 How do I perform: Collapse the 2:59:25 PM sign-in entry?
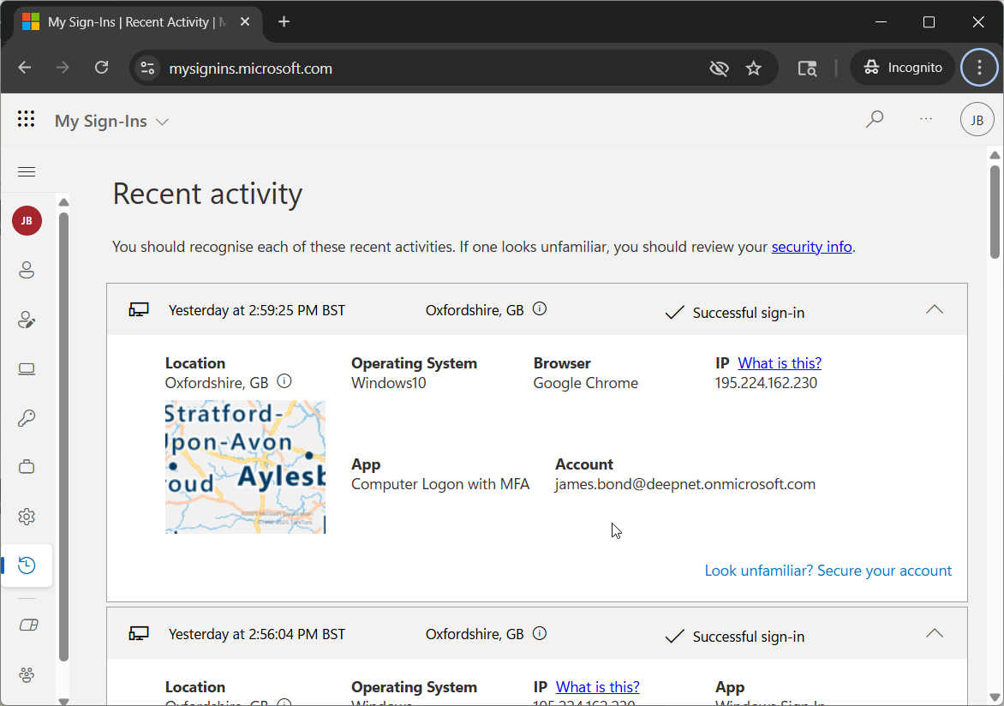click(x=935, y=309)
